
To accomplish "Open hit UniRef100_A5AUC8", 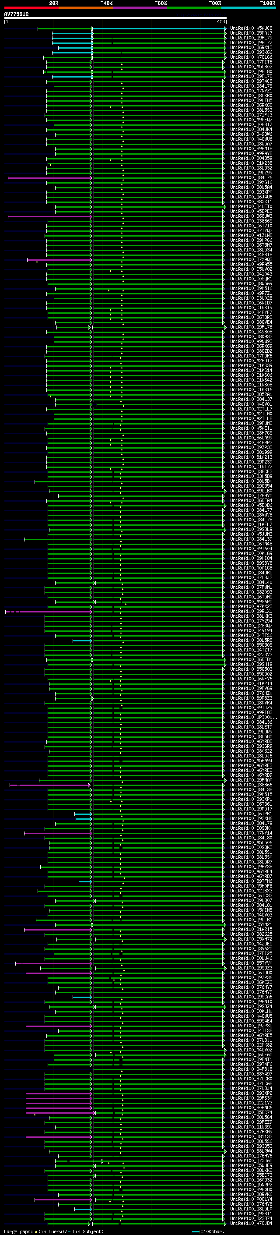I will pos(251,28).
